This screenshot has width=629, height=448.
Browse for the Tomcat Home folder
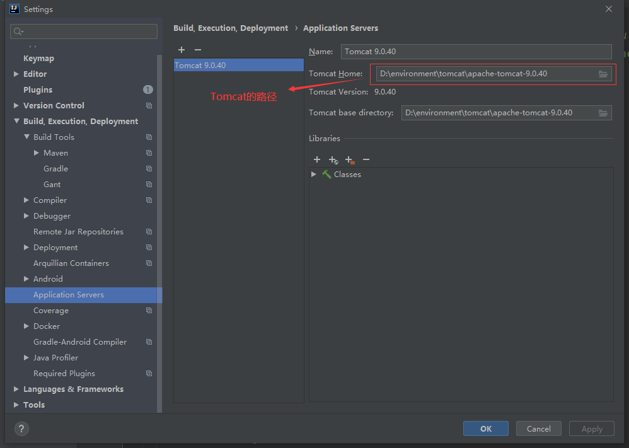pyautogui.click(x=603, y=74)
